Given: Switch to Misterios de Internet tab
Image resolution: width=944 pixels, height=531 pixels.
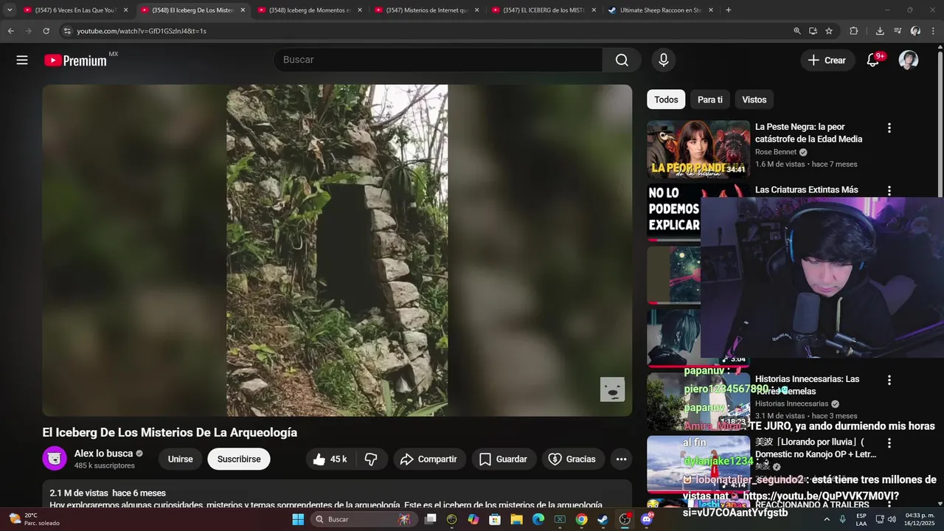Looking at the screenshot, I should point(427,10).
